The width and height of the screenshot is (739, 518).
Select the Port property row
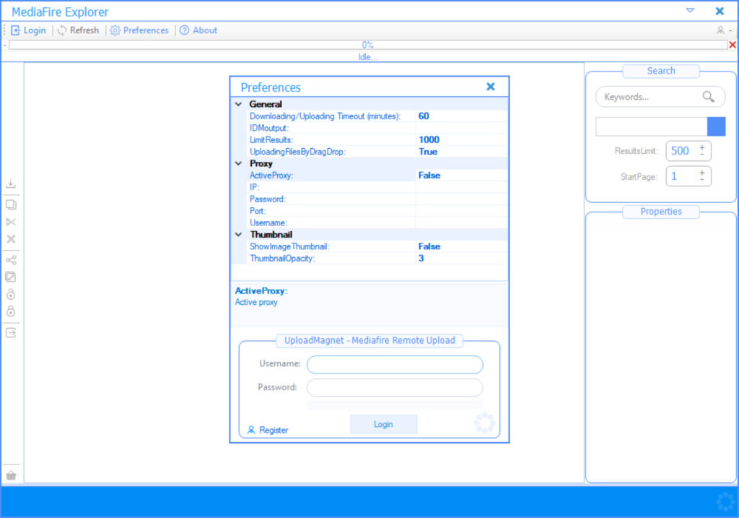click(x=378, y=211)
